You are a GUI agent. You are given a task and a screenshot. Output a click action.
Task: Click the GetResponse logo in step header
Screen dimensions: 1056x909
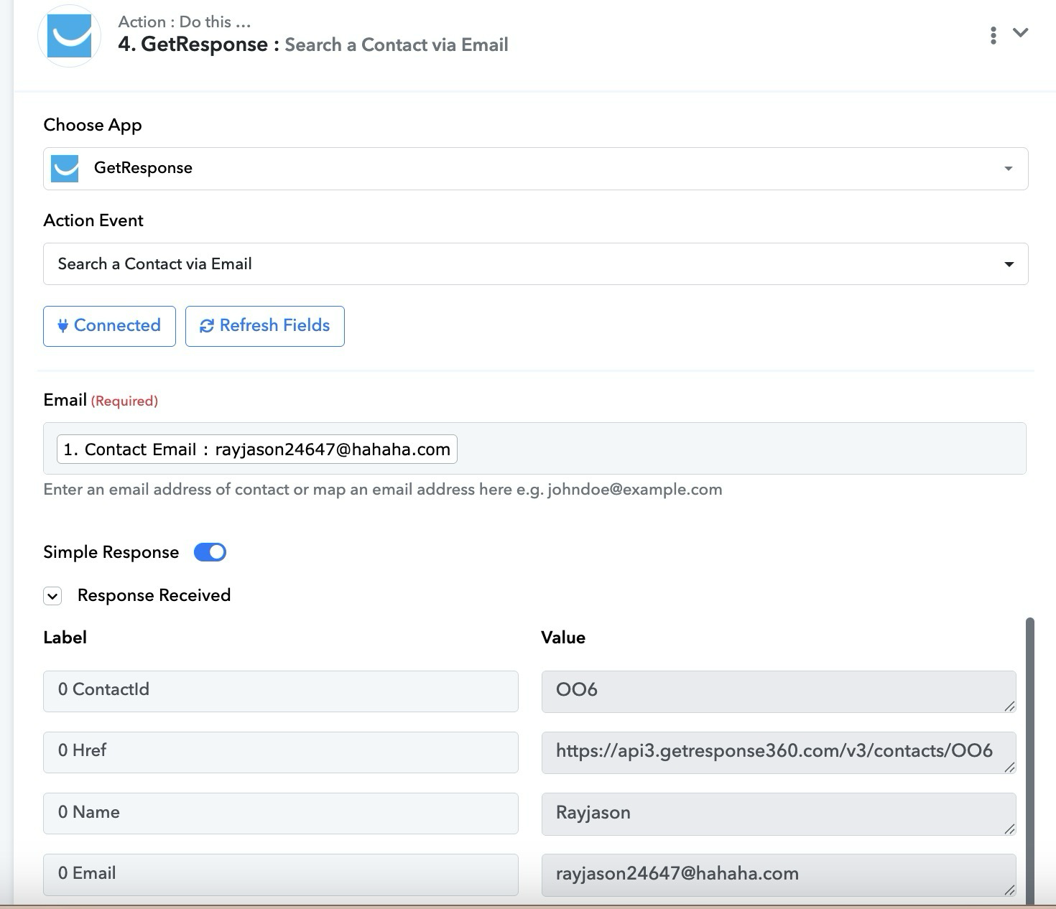[69, 36]
